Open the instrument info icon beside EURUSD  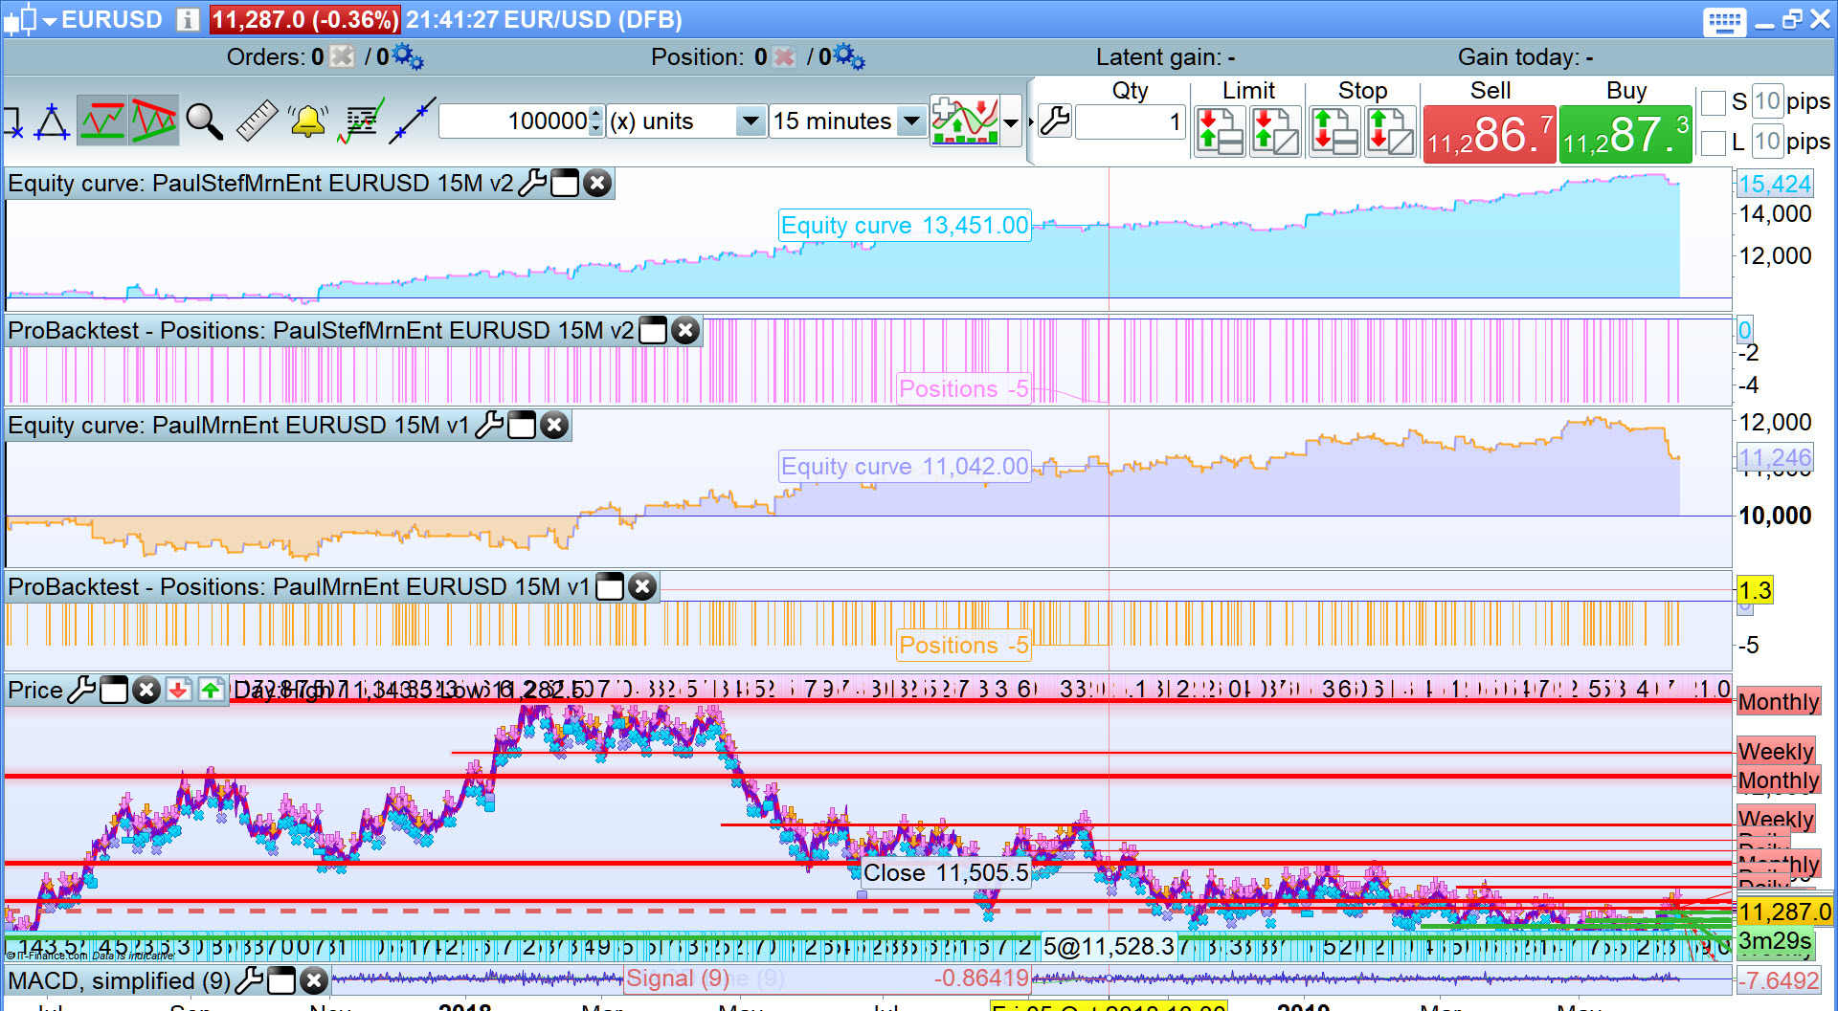click(188, 19)
